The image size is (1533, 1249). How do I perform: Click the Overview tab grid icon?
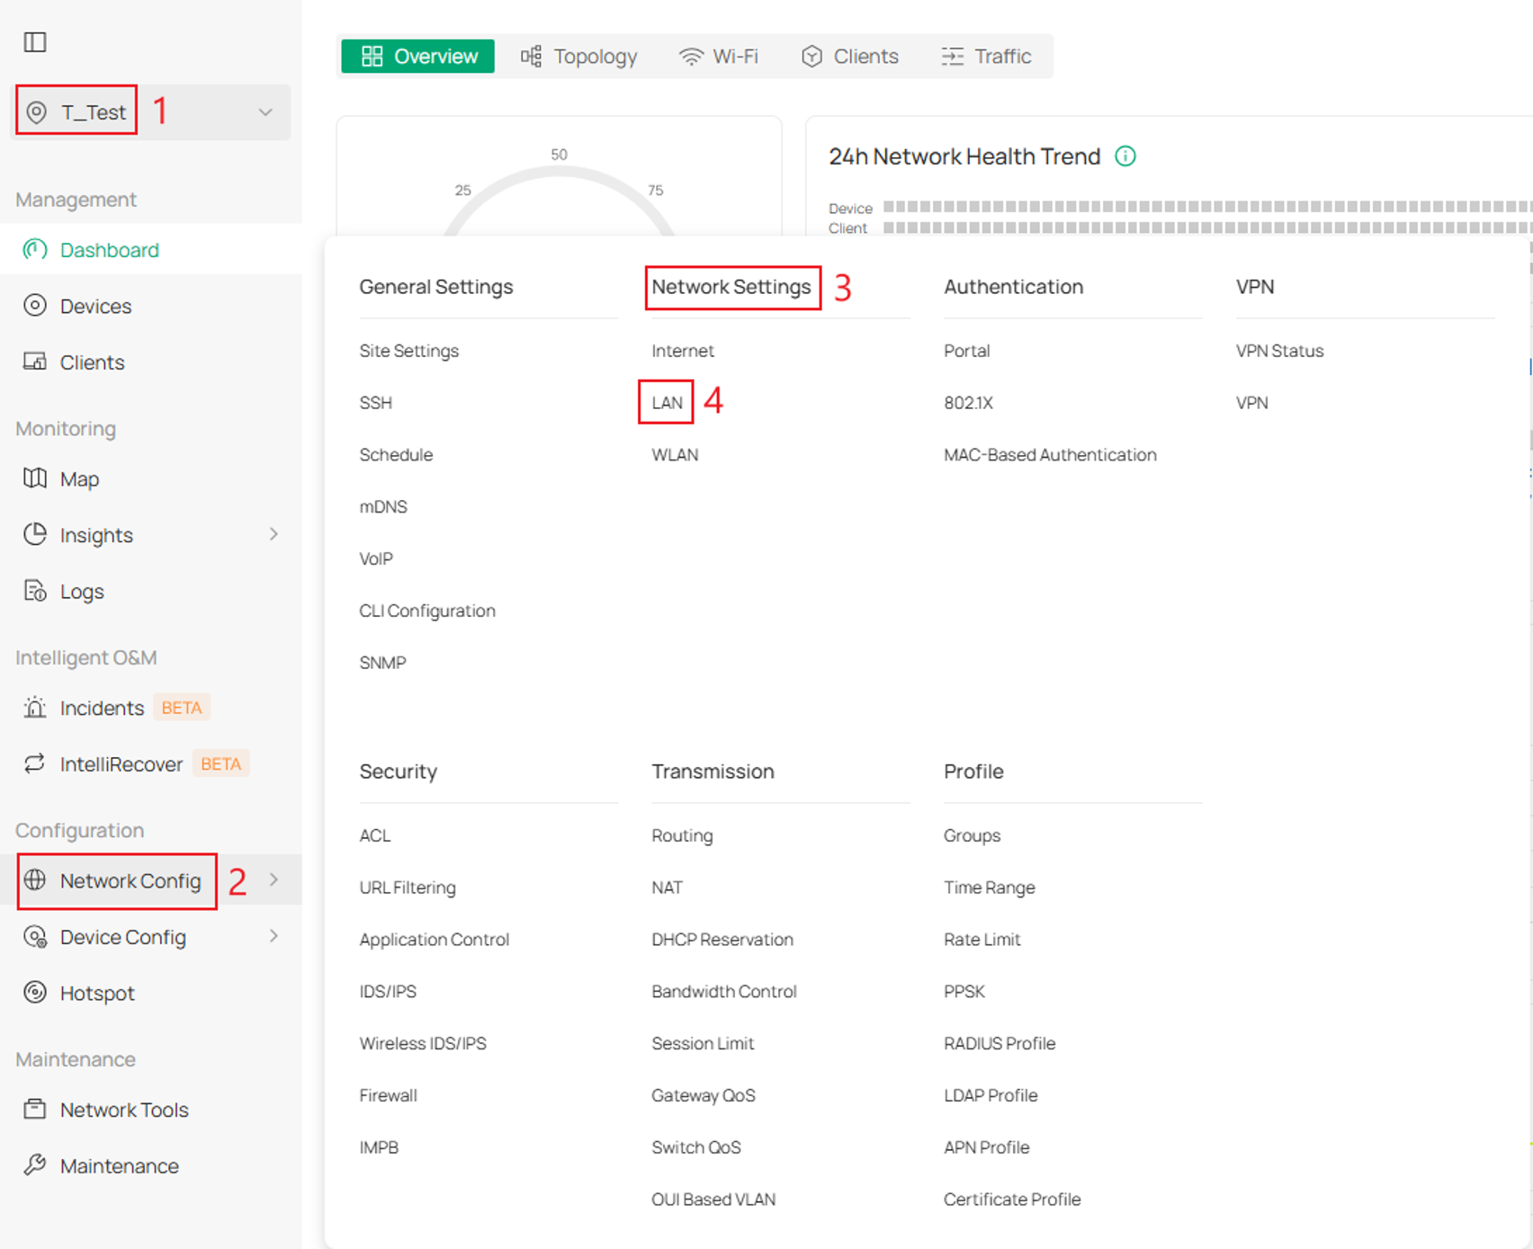tap(372, 57)
